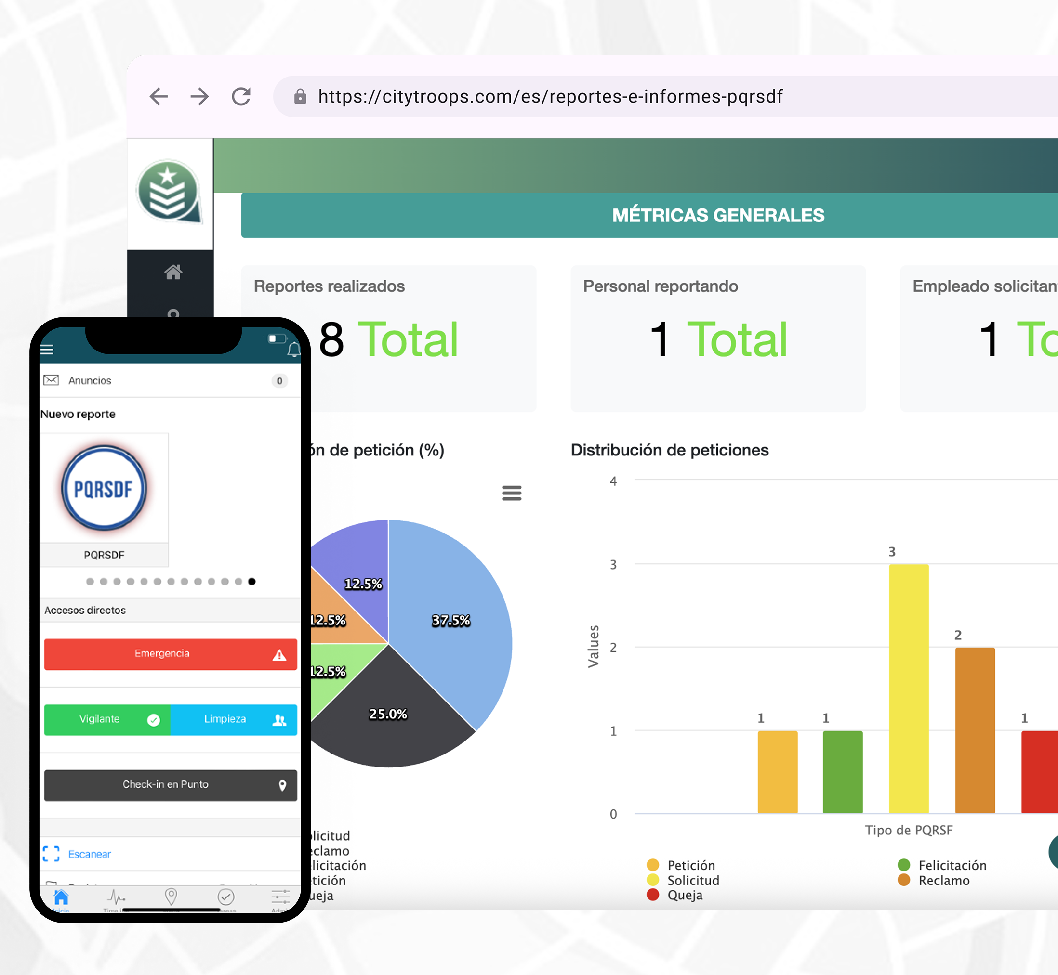Tap the Escanear scan frame icon
This screenshot has height=975, width=1058.
[x=51, y=854]
